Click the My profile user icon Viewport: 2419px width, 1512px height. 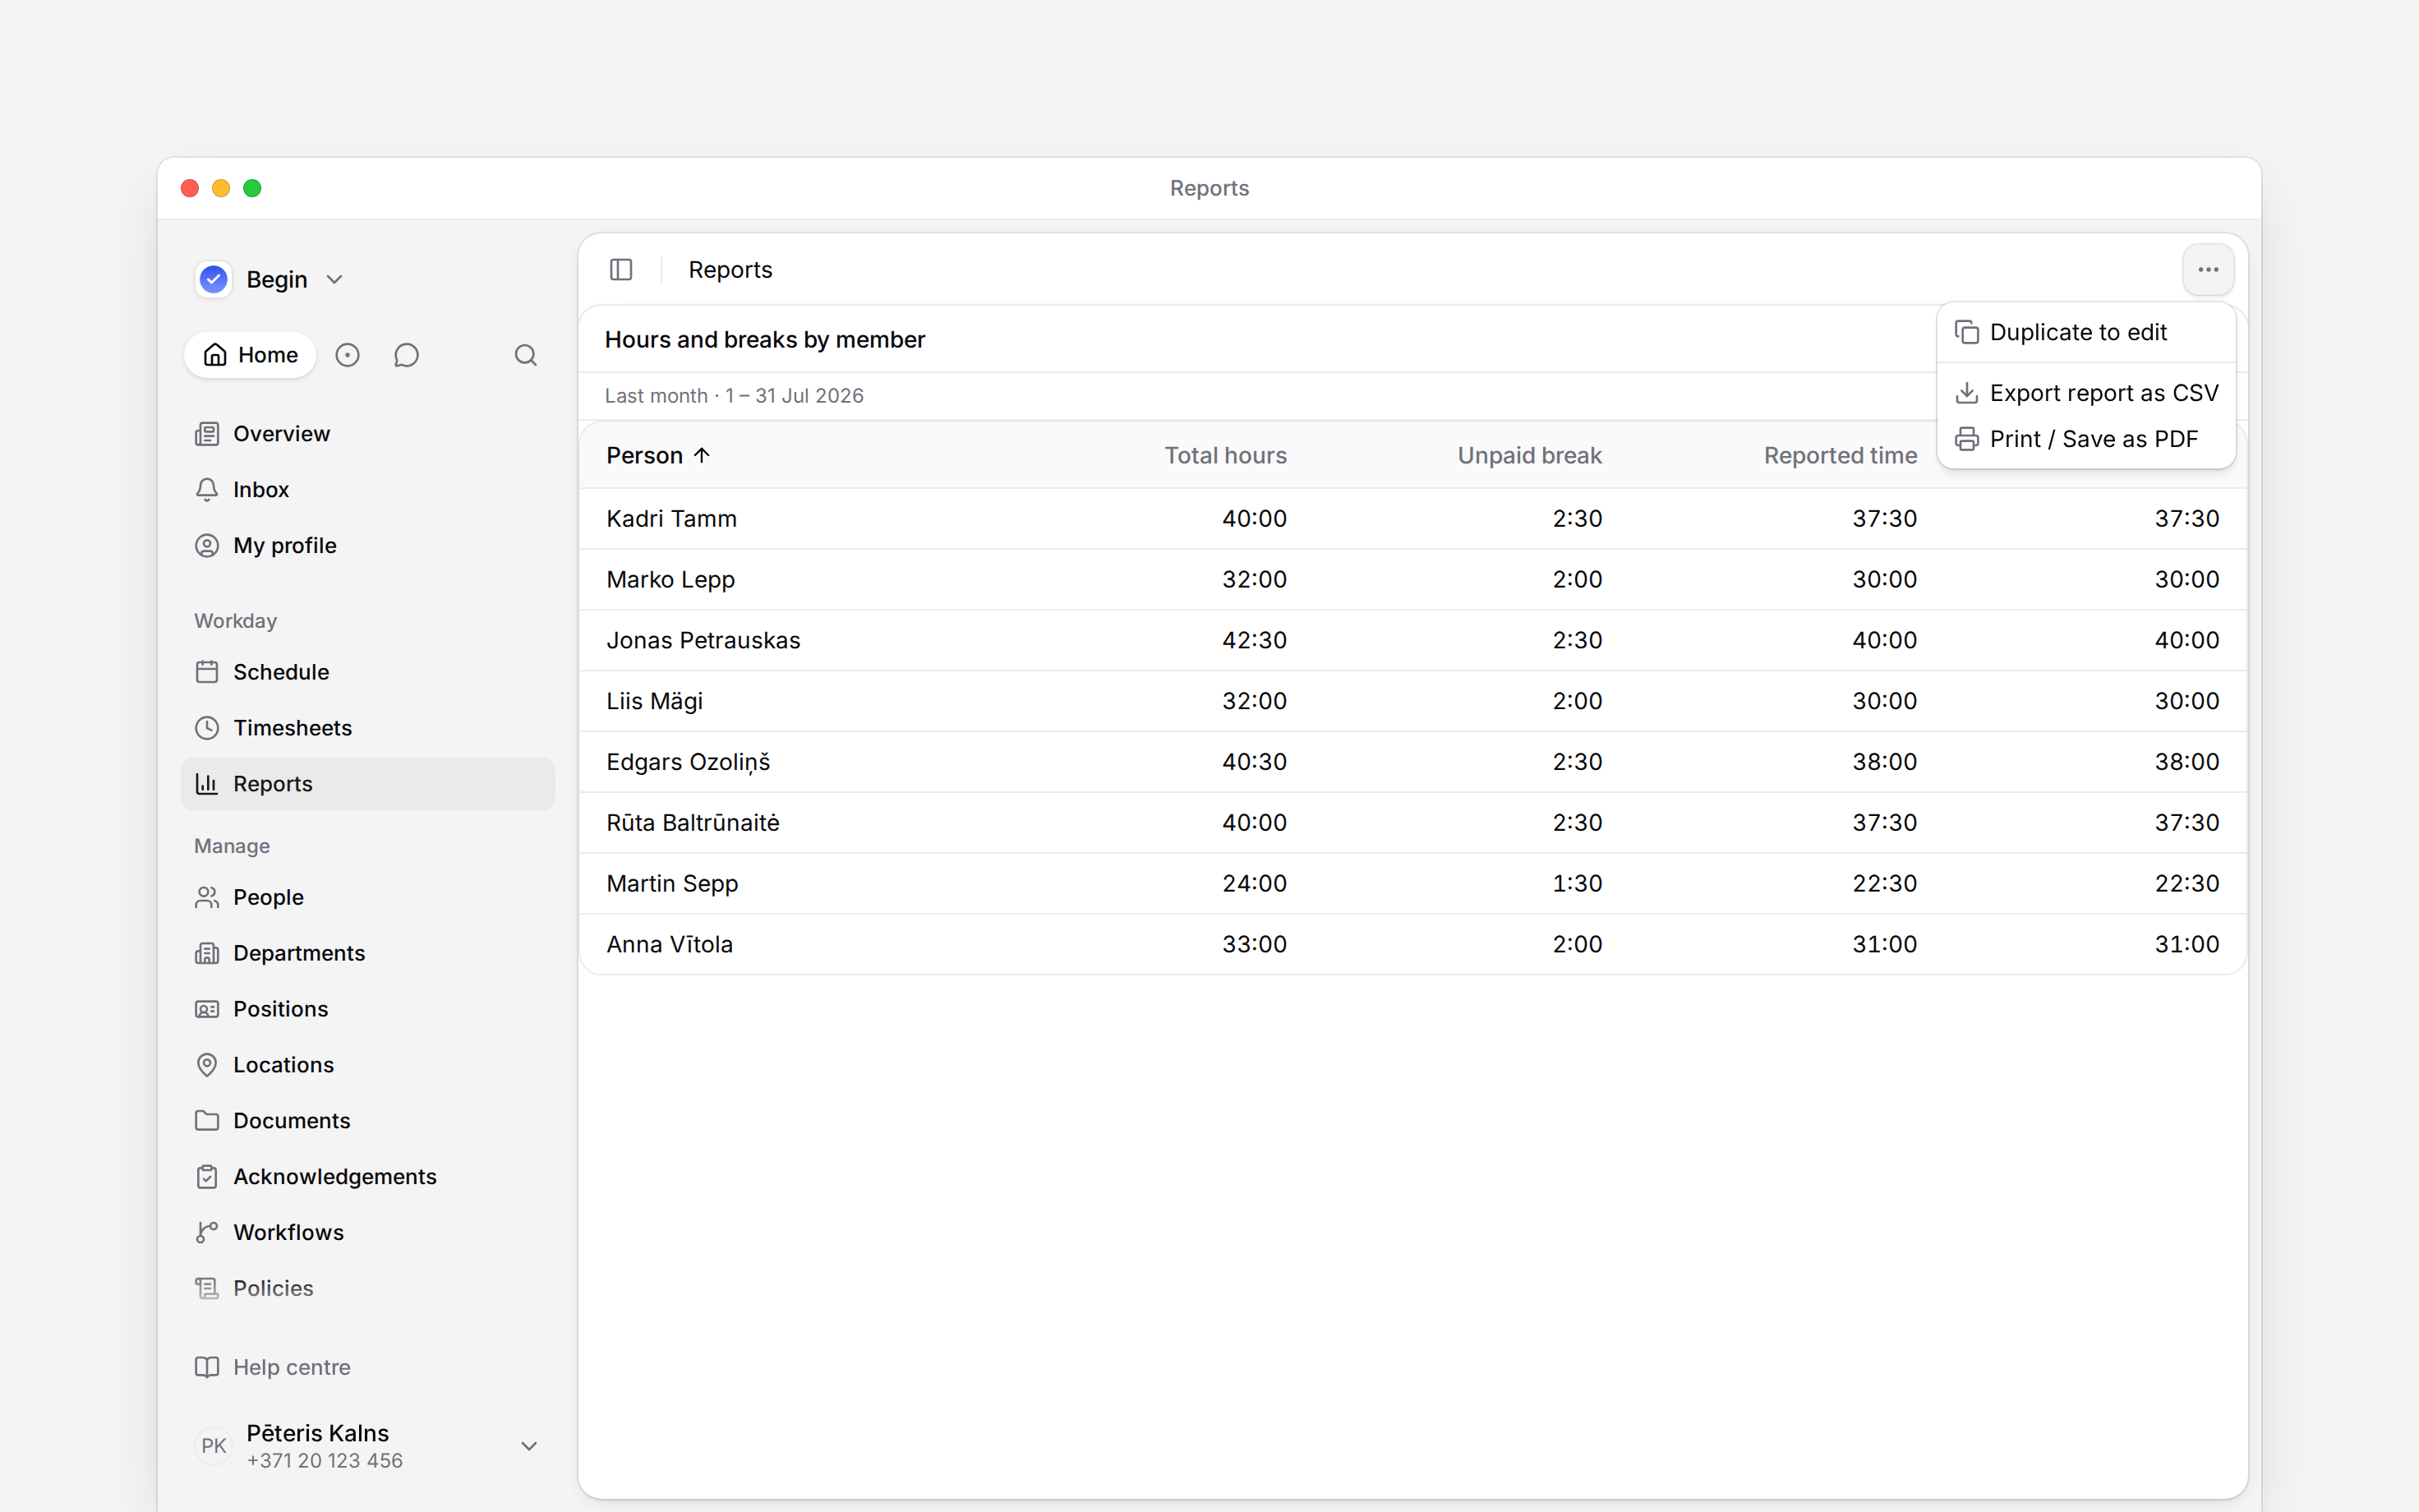click(207, 546)
